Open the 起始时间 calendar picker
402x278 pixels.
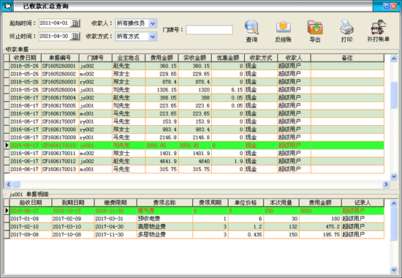75,23
